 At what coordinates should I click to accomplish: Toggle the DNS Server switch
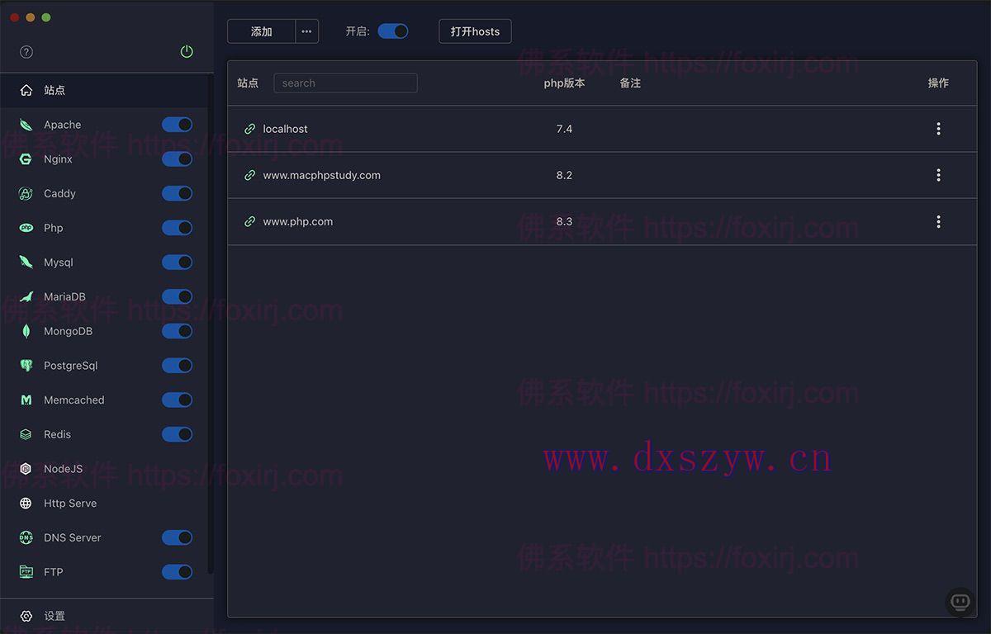pos(177,537)
